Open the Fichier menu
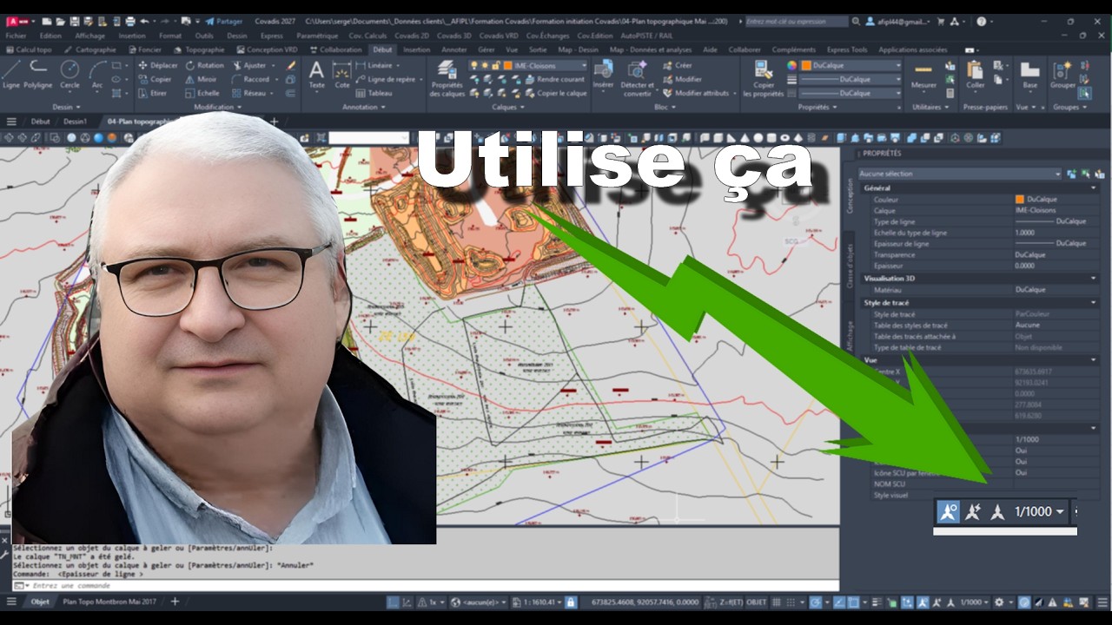Viewport: 1112px width, 625px height. (16, 36)
